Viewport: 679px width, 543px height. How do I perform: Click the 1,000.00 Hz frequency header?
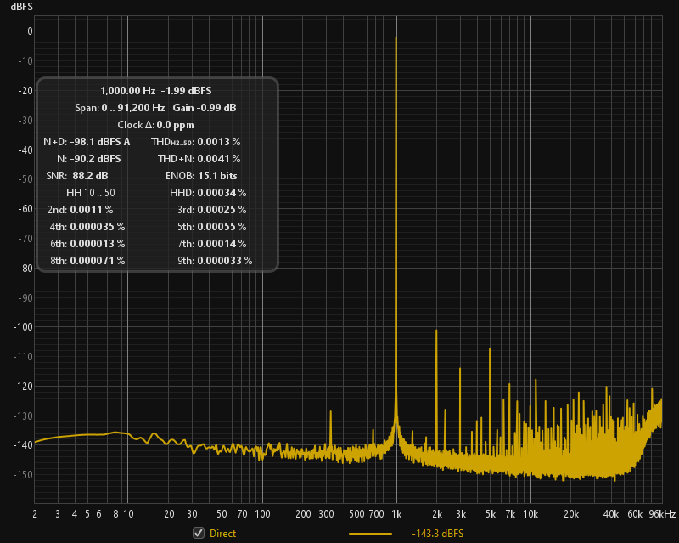click(x=128, y=91)
